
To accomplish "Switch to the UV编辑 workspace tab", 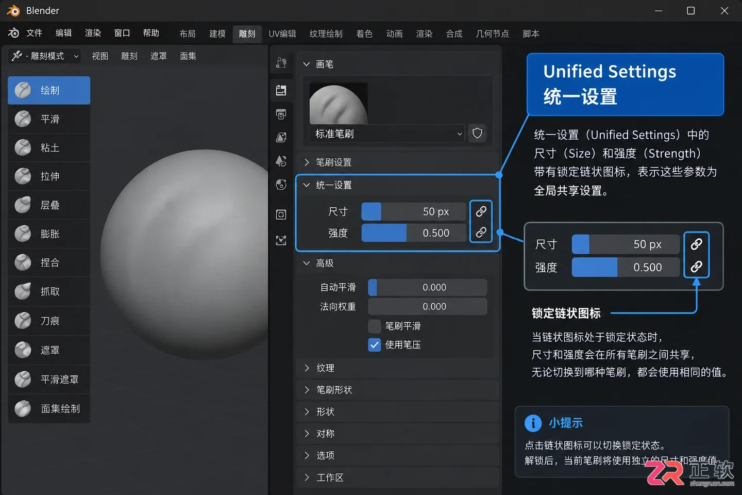I will point(282,34).
